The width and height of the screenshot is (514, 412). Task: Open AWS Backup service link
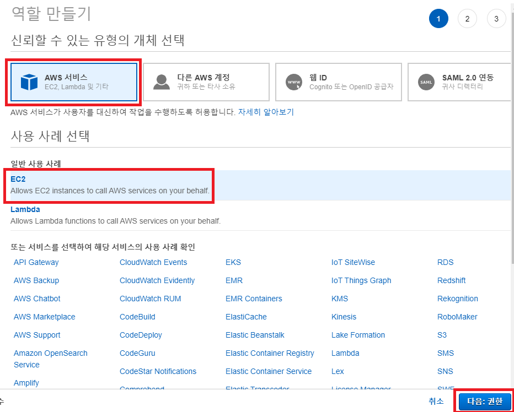[x=36, y=281]
